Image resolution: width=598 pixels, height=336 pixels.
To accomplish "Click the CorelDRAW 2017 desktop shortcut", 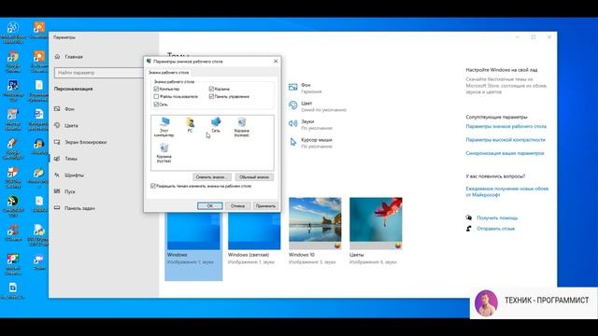I will [x=12, y=206].
